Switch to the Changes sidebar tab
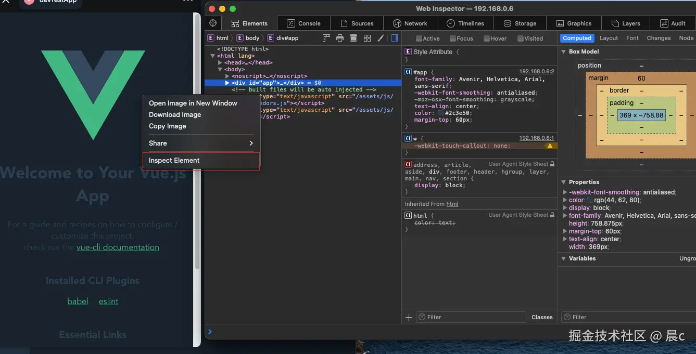This screenshot has width=696, height=354. click(x=659, y=38)
